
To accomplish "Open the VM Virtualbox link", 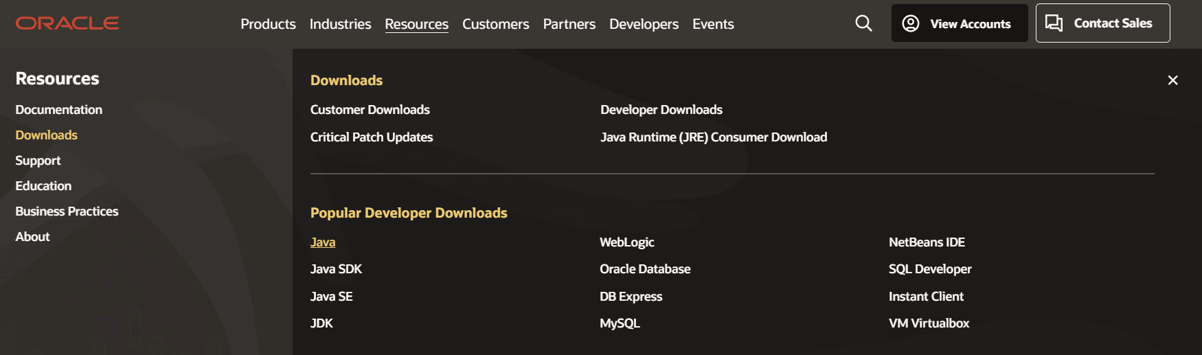I will click(x=929, y=323).
